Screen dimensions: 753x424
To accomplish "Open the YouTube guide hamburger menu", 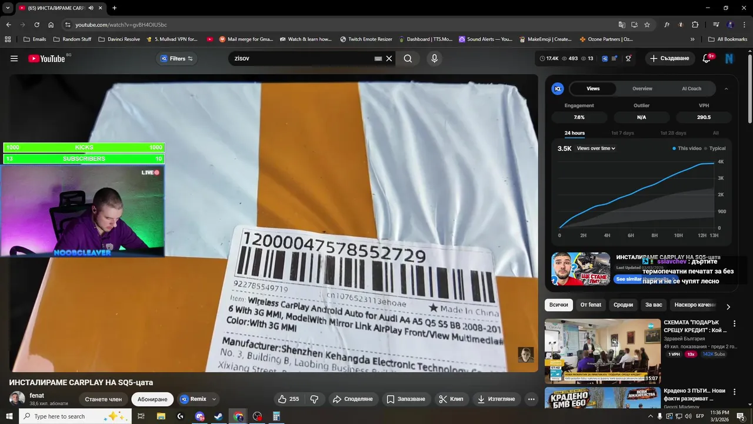I will pyautogui.click(x=14, y=58).
